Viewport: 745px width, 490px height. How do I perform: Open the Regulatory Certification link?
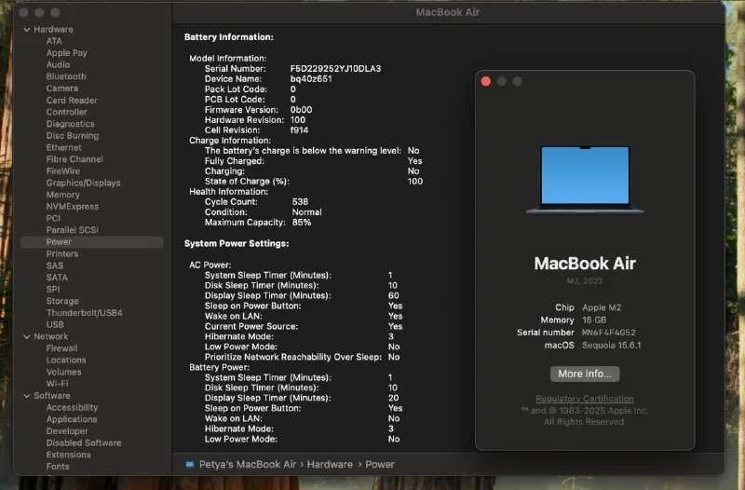pyautogui.click(x=585, y=399)
